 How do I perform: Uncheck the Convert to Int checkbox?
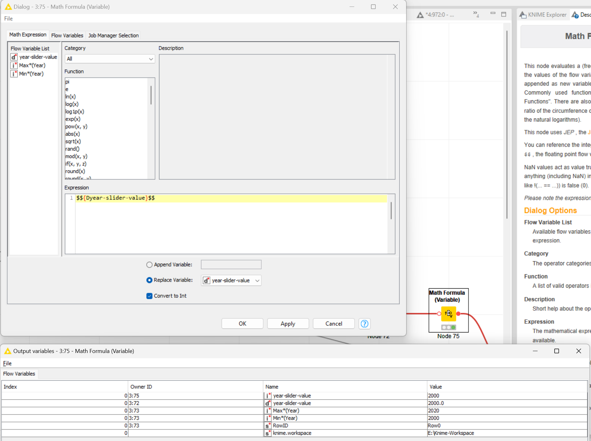[x=149, y=296]
